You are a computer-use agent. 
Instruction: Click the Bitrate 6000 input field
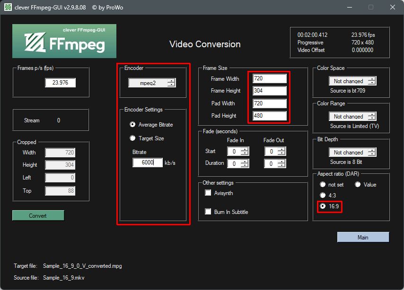click(x=148, y=162)
